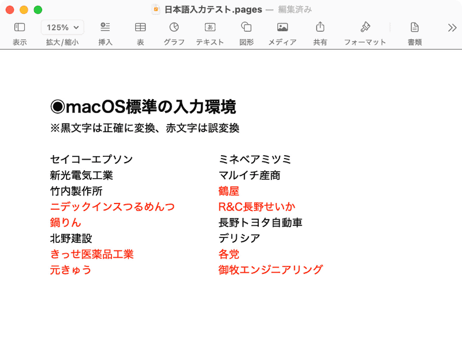
Task: Click the red text R&C長野せいか
Action: [x=257, y=207]
